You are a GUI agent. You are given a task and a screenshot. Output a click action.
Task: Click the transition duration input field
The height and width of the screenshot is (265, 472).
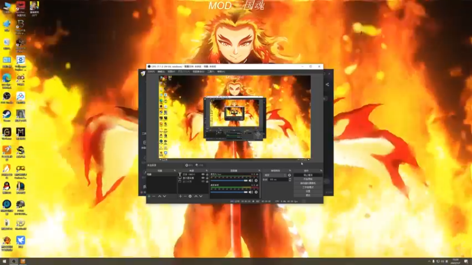[x=278, y=180]
